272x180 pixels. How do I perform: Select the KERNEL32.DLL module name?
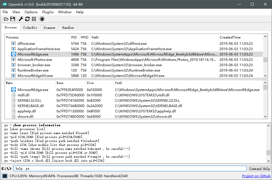pos(29,100)
